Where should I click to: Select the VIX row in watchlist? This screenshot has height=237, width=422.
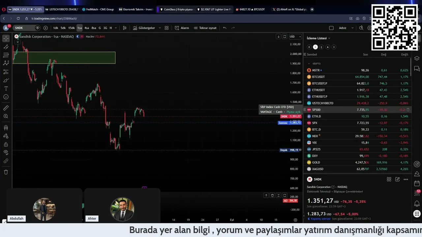point(358,143)
